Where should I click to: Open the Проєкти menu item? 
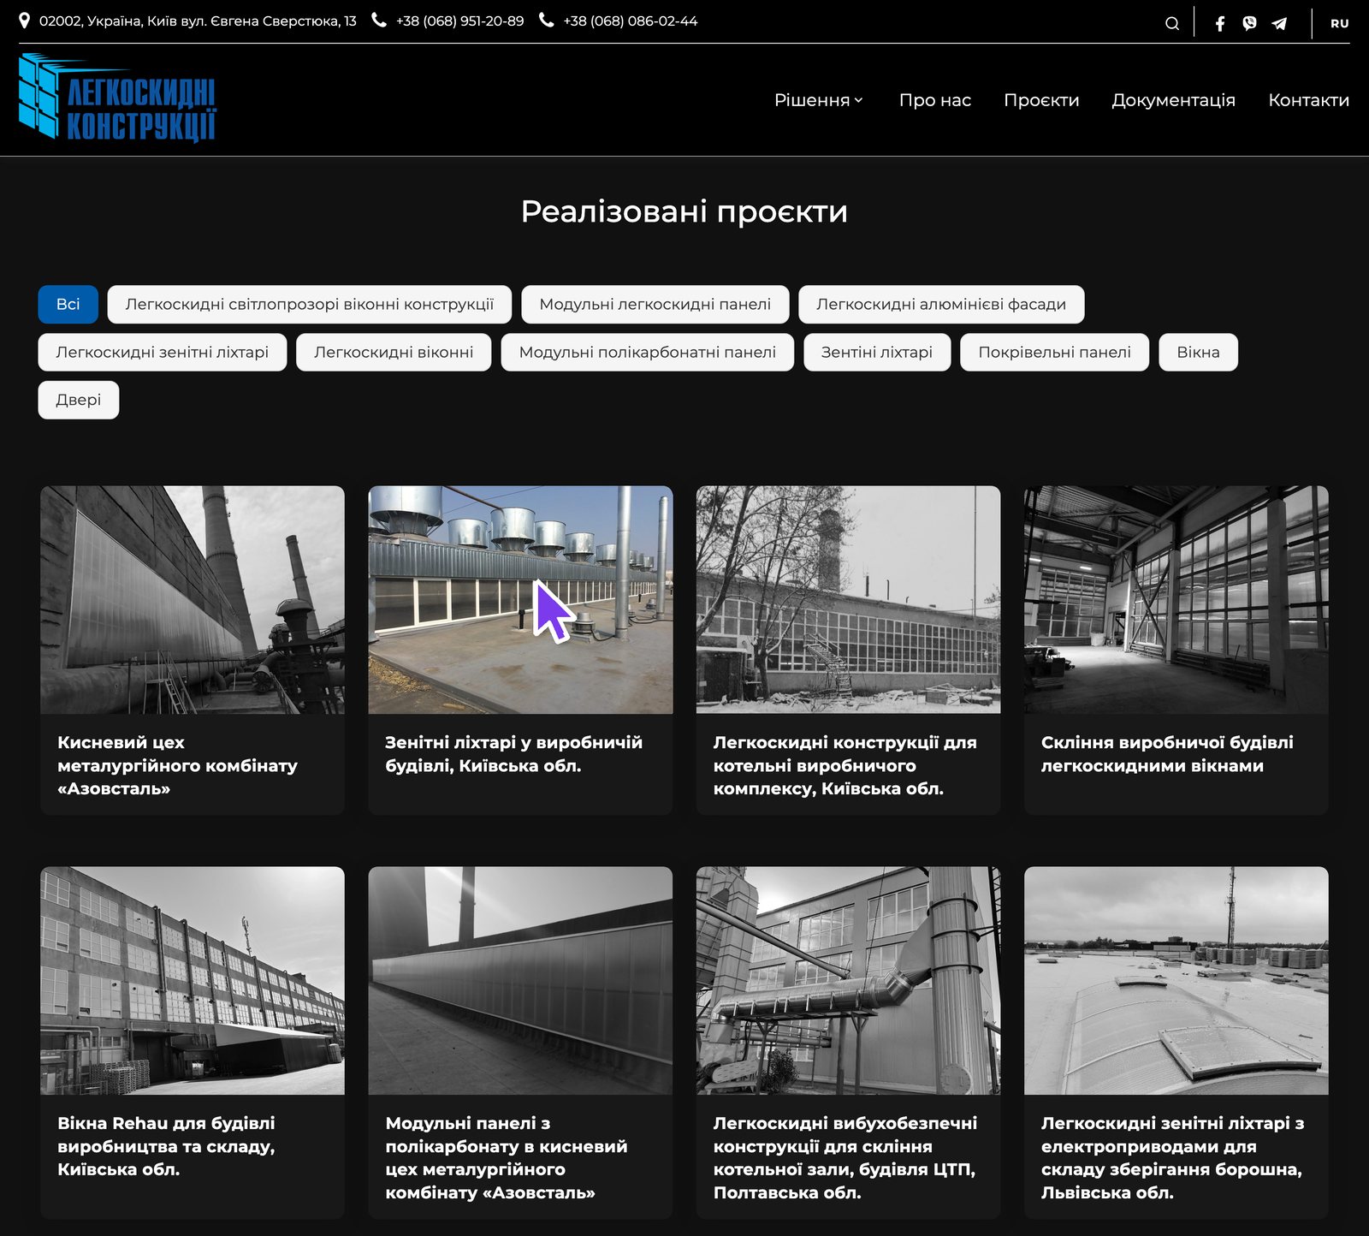[x=1041, y=100]
